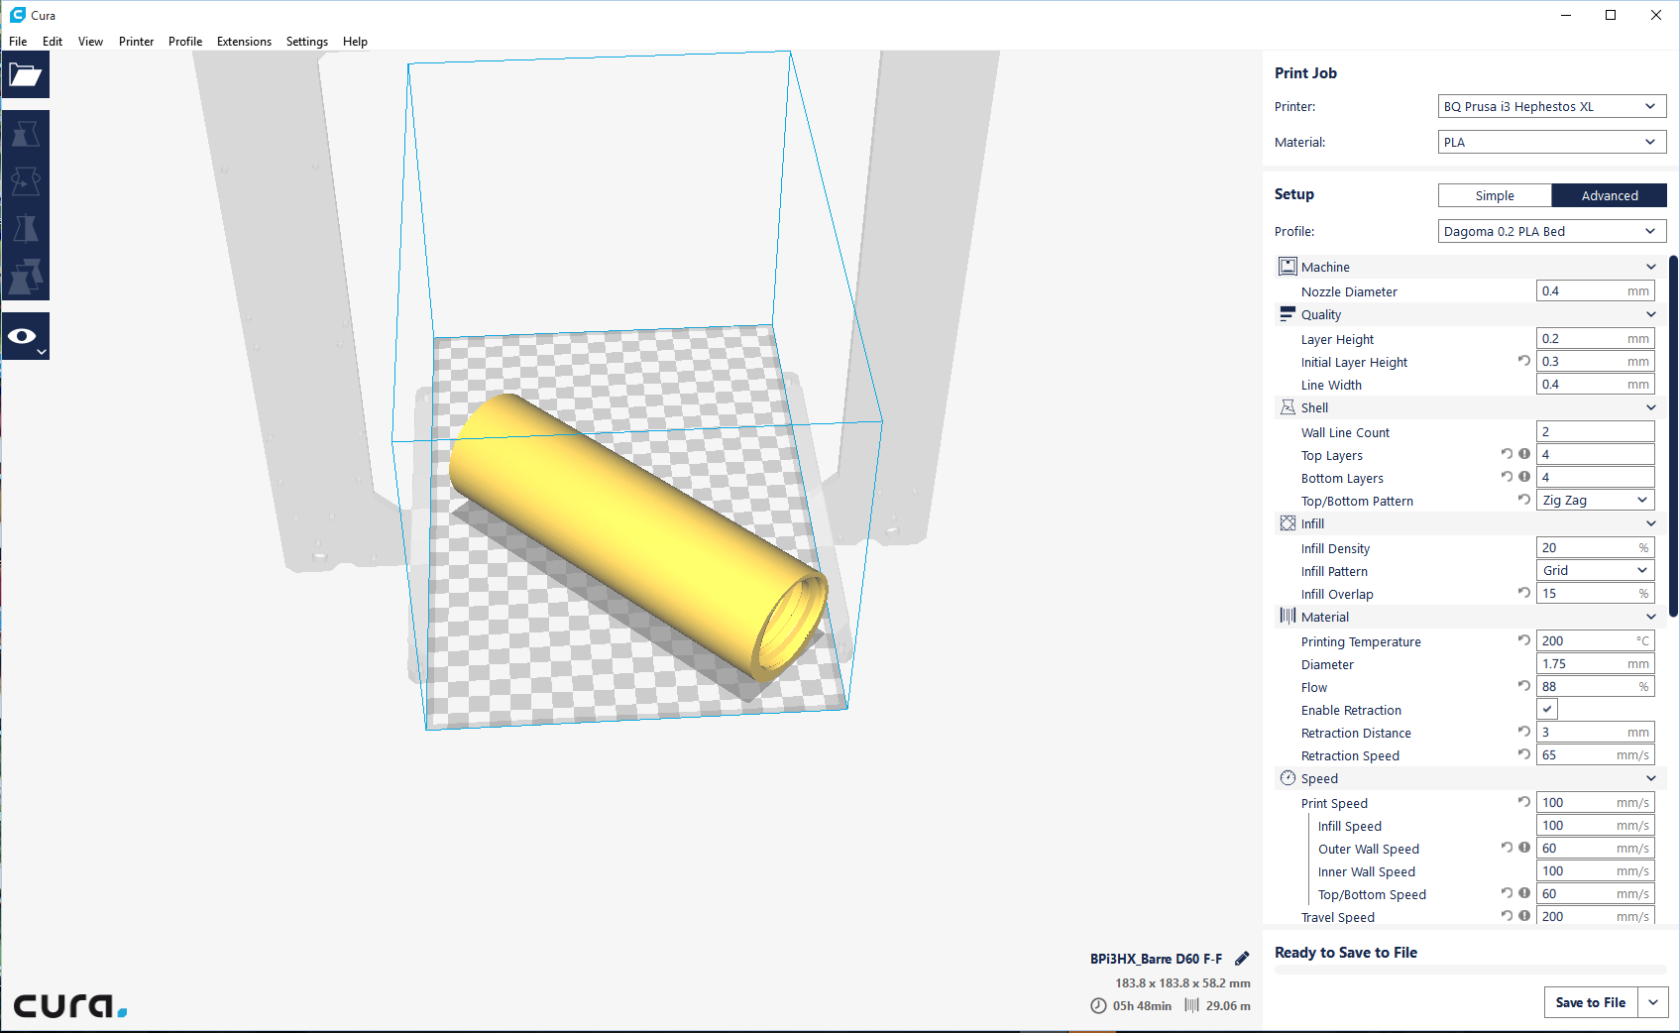Viewport: 1680px width, 1033px height.
Task: Open the View menu
Action: click(x=90, y=42)
